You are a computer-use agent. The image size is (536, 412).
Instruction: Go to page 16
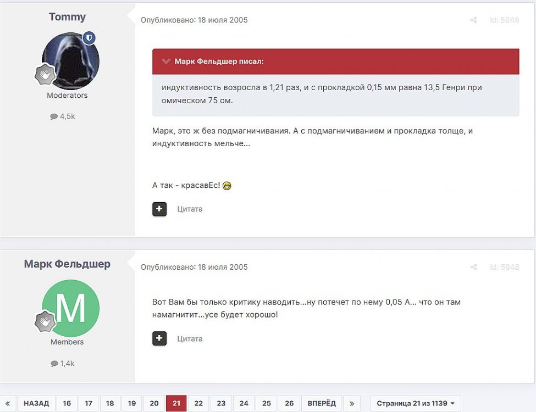pyautogui.click(x=67, y=403)
